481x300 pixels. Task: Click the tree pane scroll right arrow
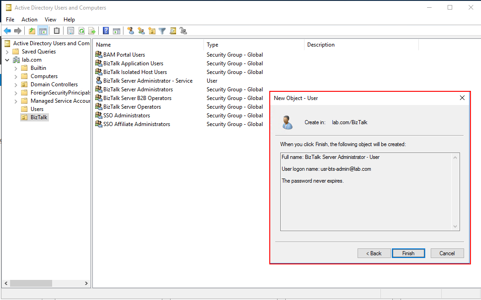[86, 283]
